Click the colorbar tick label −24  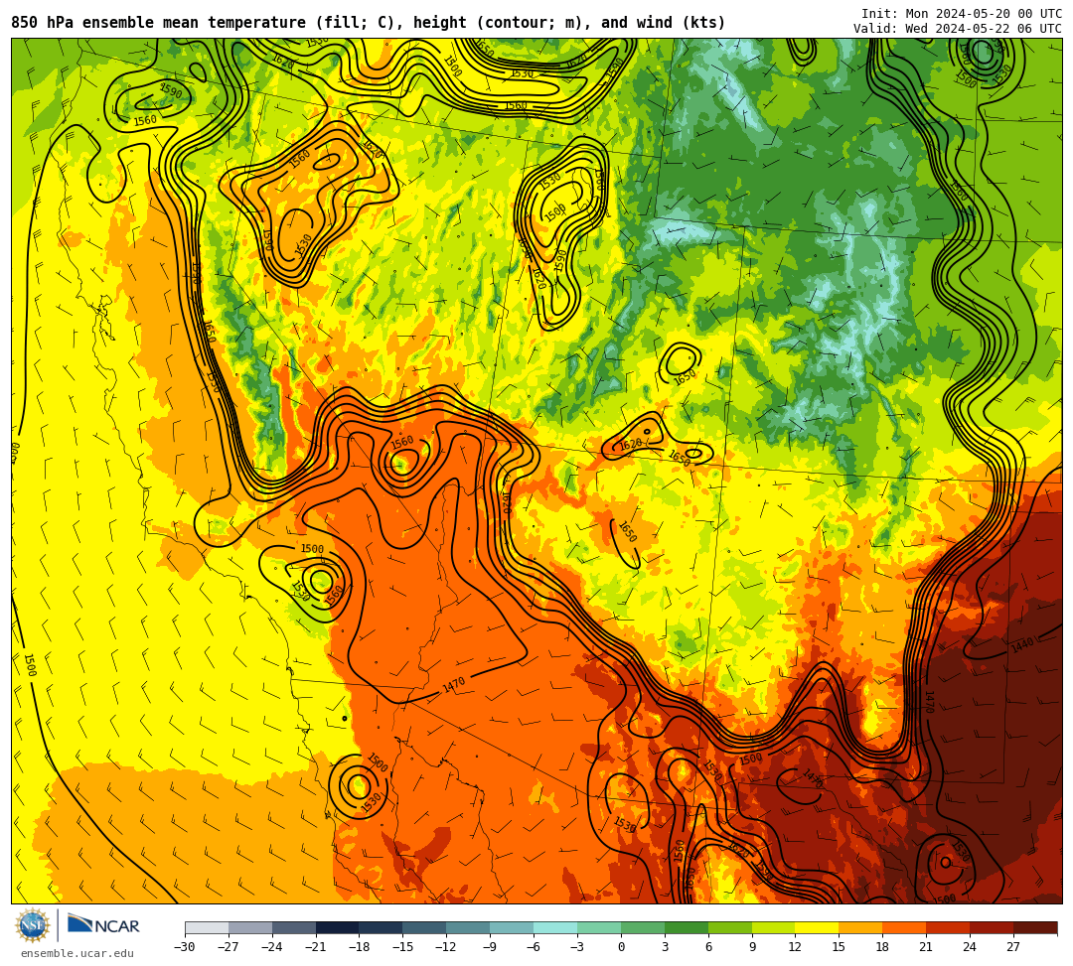click(272, 947)
